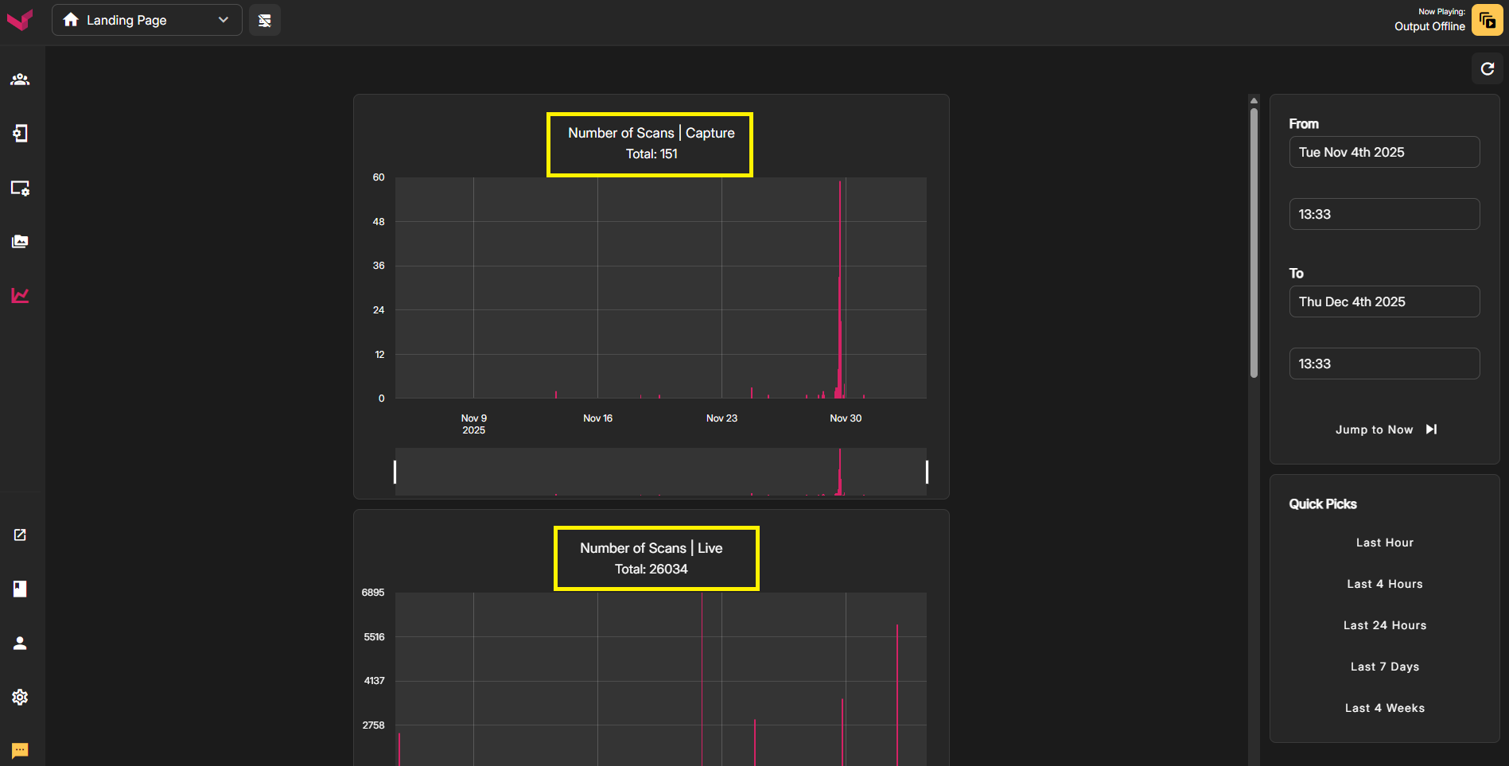Click the presentation-off icon beside Landing Page
This screenshot has height=766, width=1509.
265,20
